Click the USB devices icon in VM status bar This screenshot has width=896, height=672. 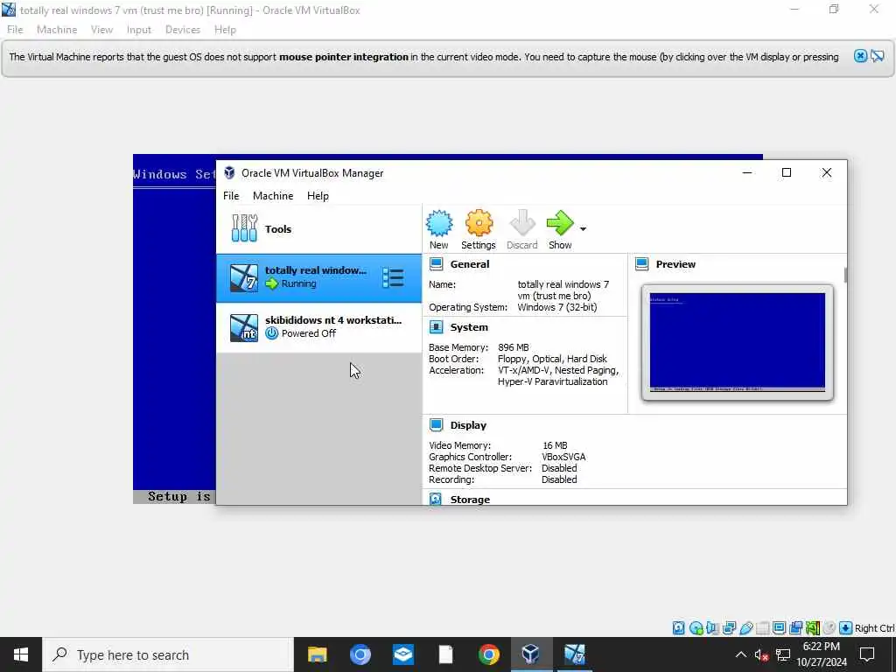[x=745, y=628]
